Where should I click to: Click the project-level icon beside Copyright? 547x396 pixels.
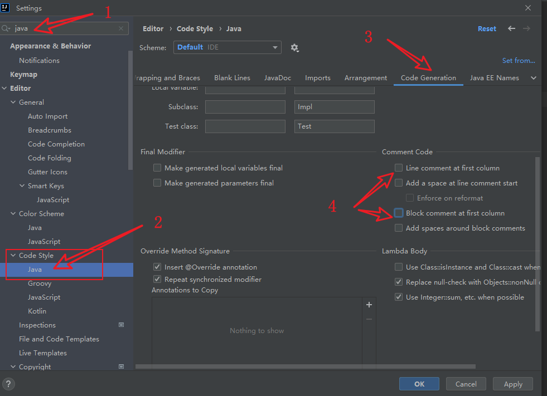point(122,366)
